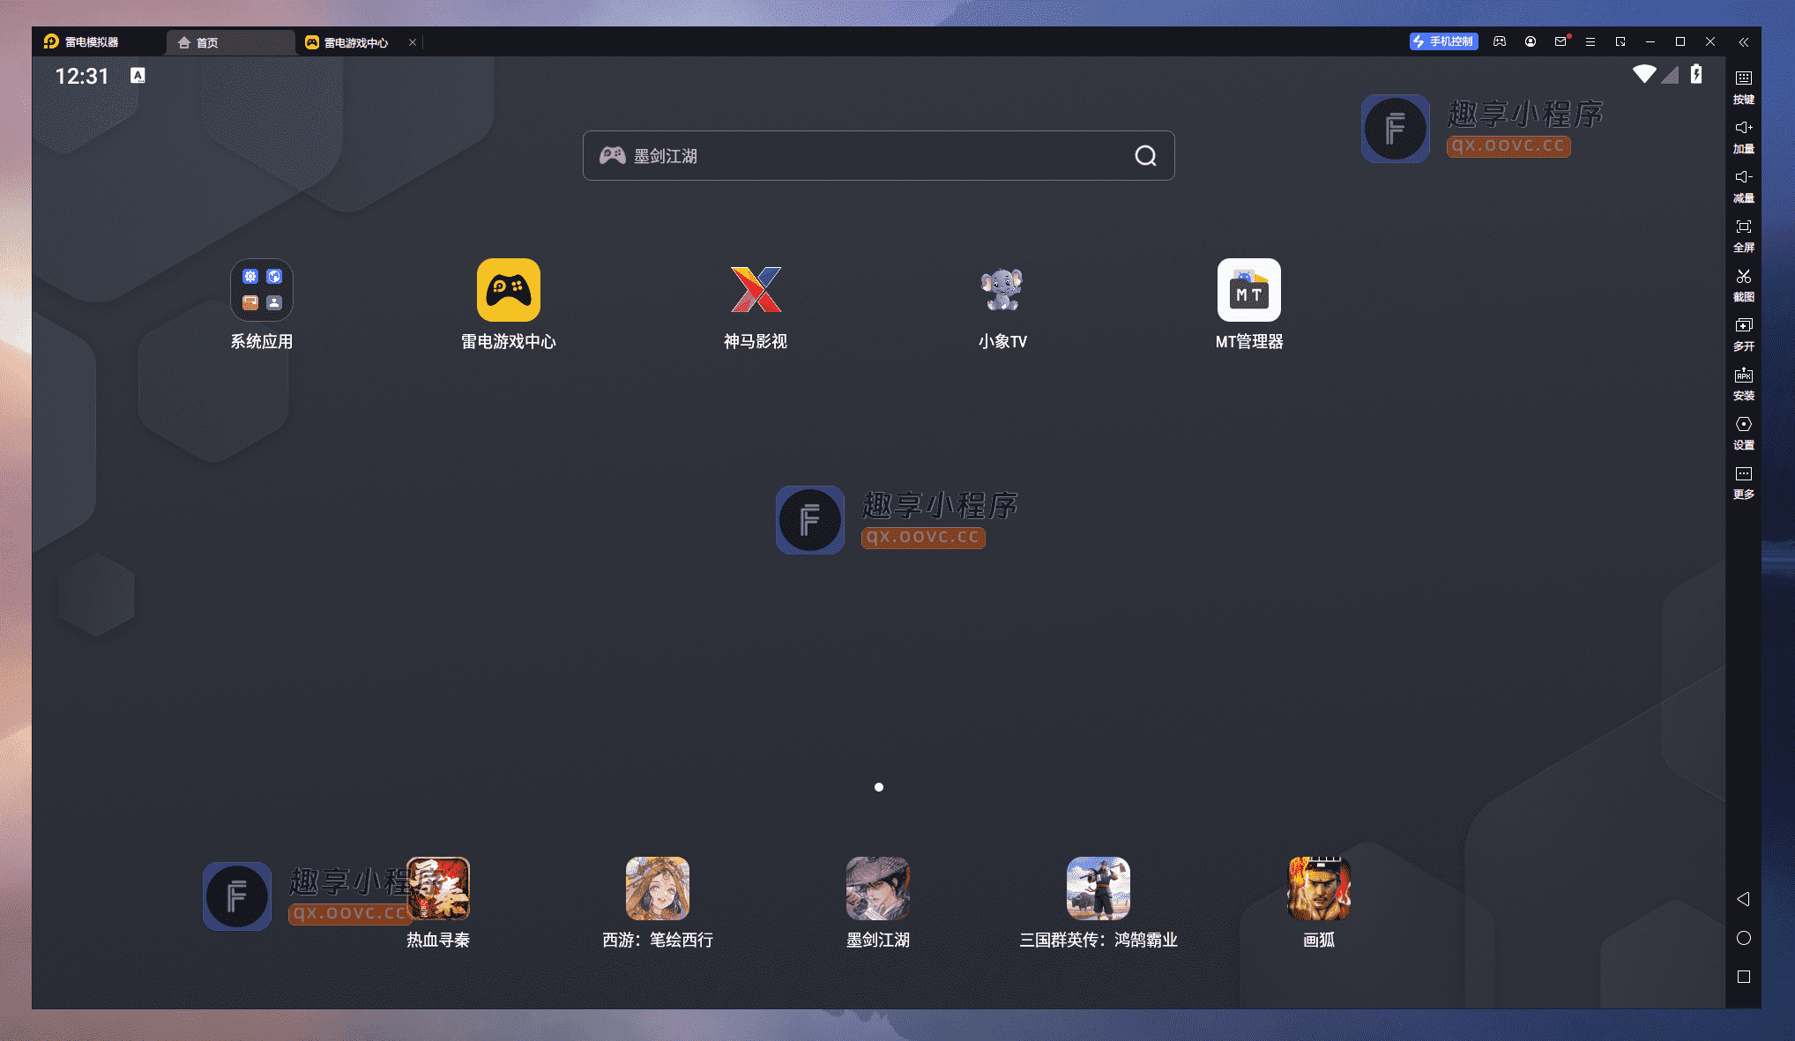This screenshot has width=1795, height=1041.
Task: Minimize the emulator window
Action: pos(1650,41)
